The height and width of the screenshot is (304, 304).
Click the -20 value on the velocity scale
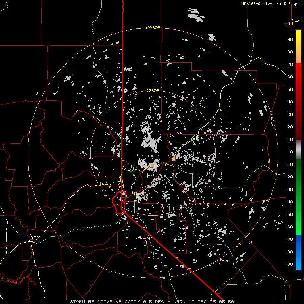click(289, 177)
